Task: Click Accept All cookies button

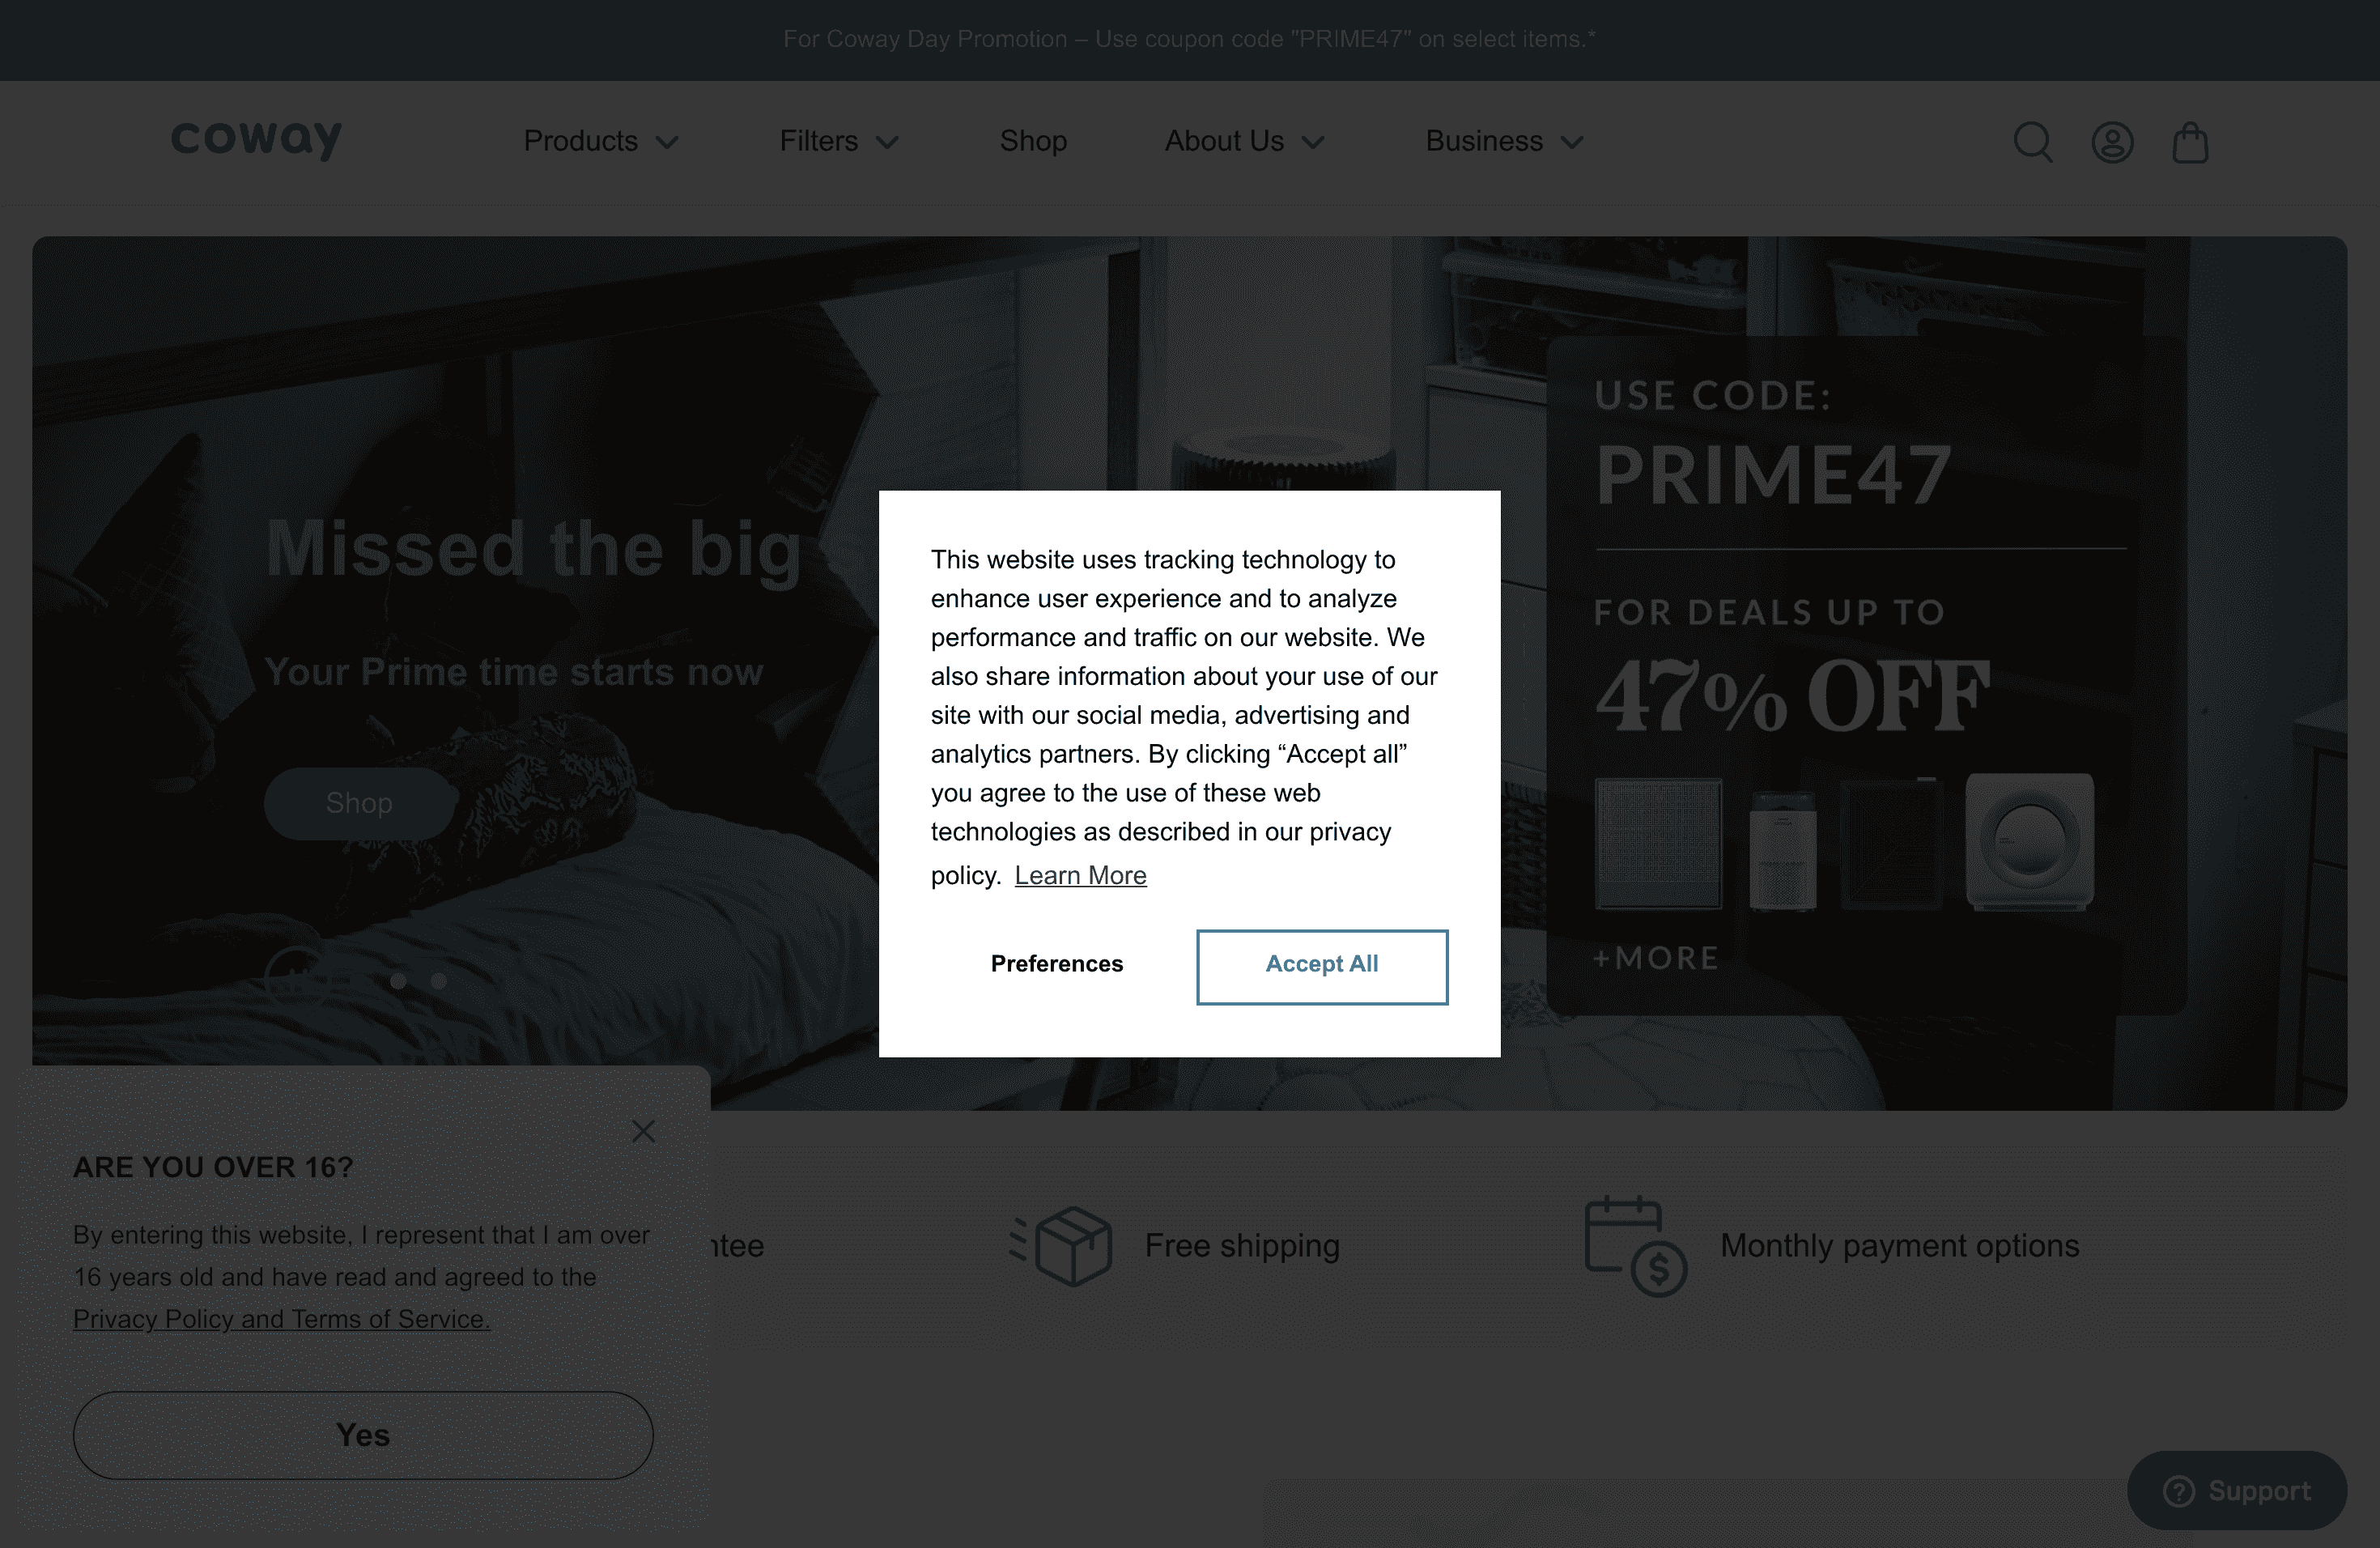Action: 1321,966
